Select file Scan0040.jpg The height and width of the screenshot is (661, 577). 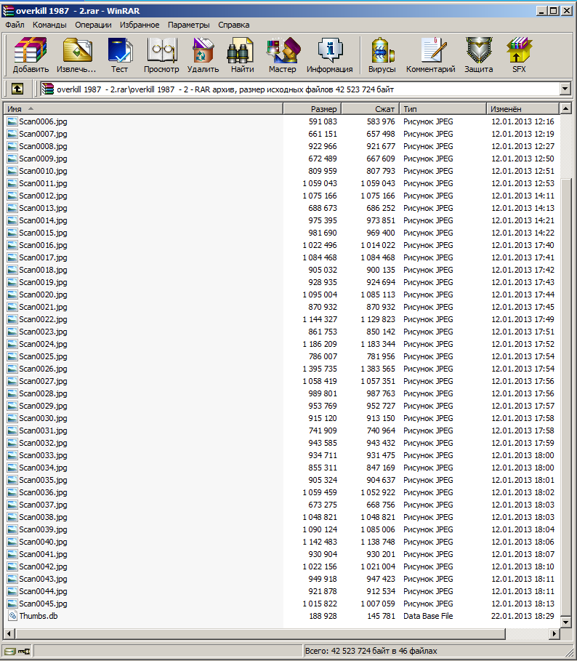click(43, 542)
